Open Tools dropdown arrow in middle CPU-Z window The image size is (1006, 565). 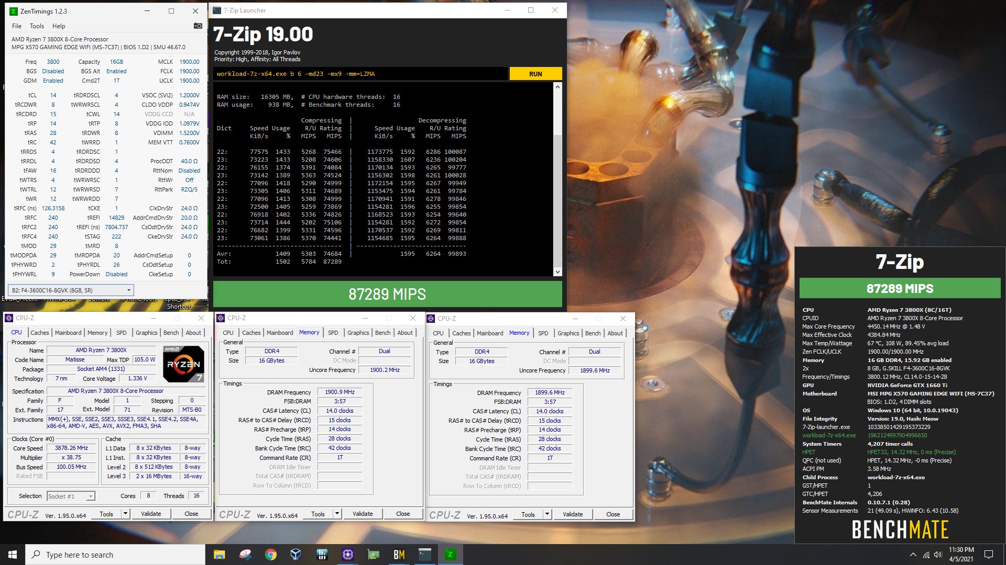click(337, 514)
